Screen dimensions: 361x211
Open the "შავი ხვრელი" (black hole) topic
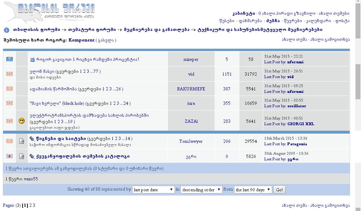[x=57, y=103]
